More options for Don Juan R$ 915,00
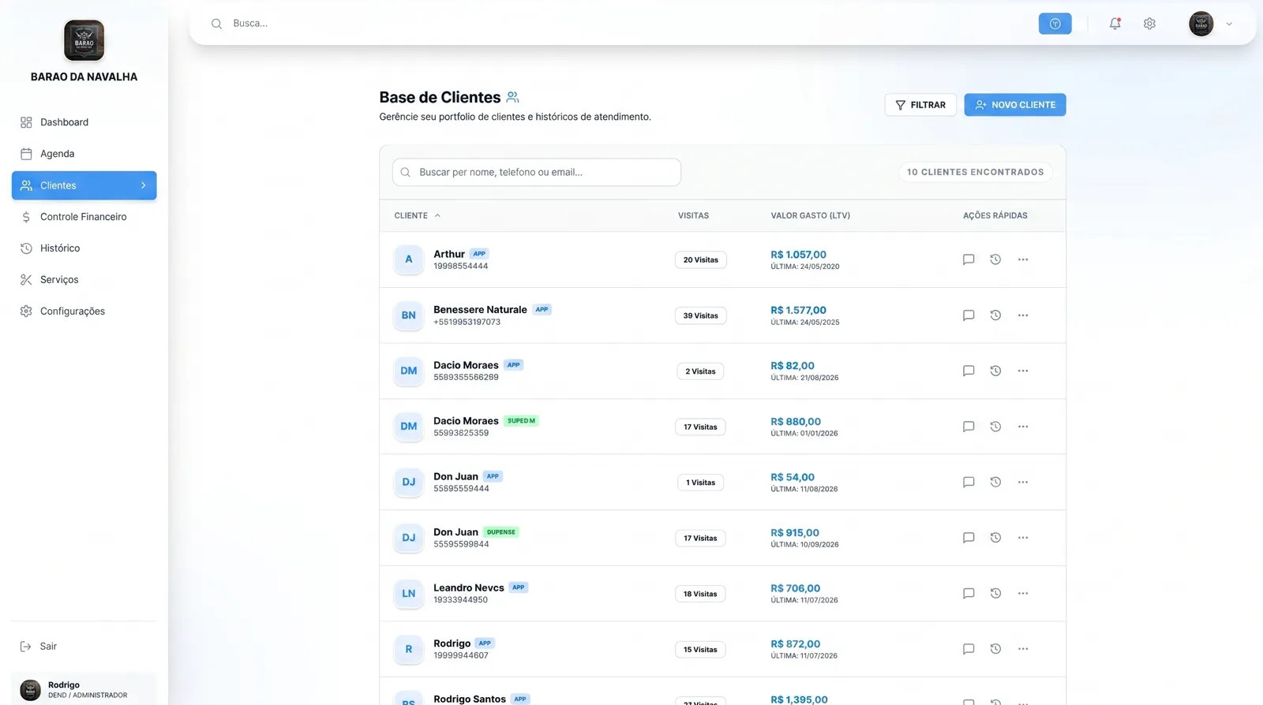Screen dimensions: 1263x705 pos(1023,538)
